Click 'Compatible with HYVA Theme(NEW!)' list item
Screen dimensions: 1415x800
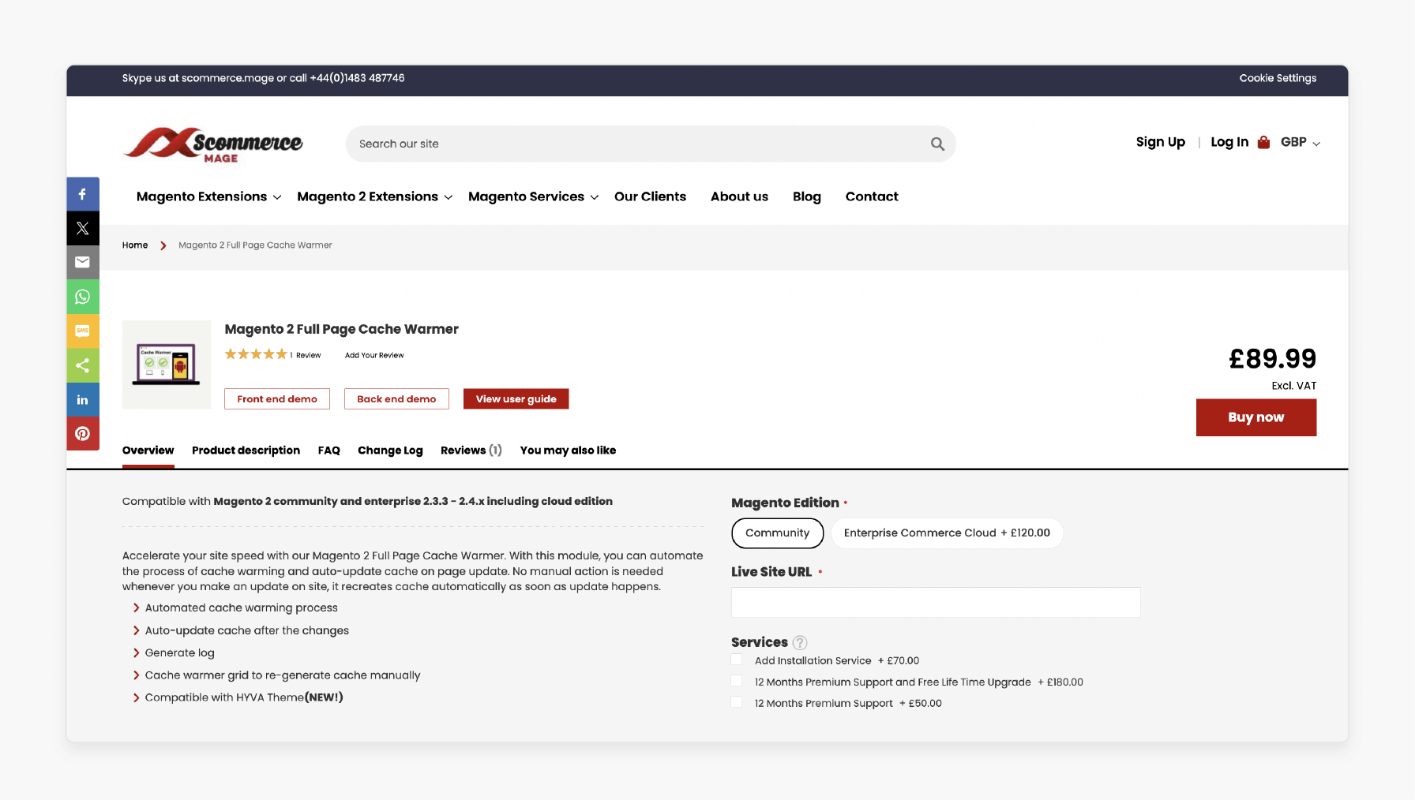coord(244,697)
